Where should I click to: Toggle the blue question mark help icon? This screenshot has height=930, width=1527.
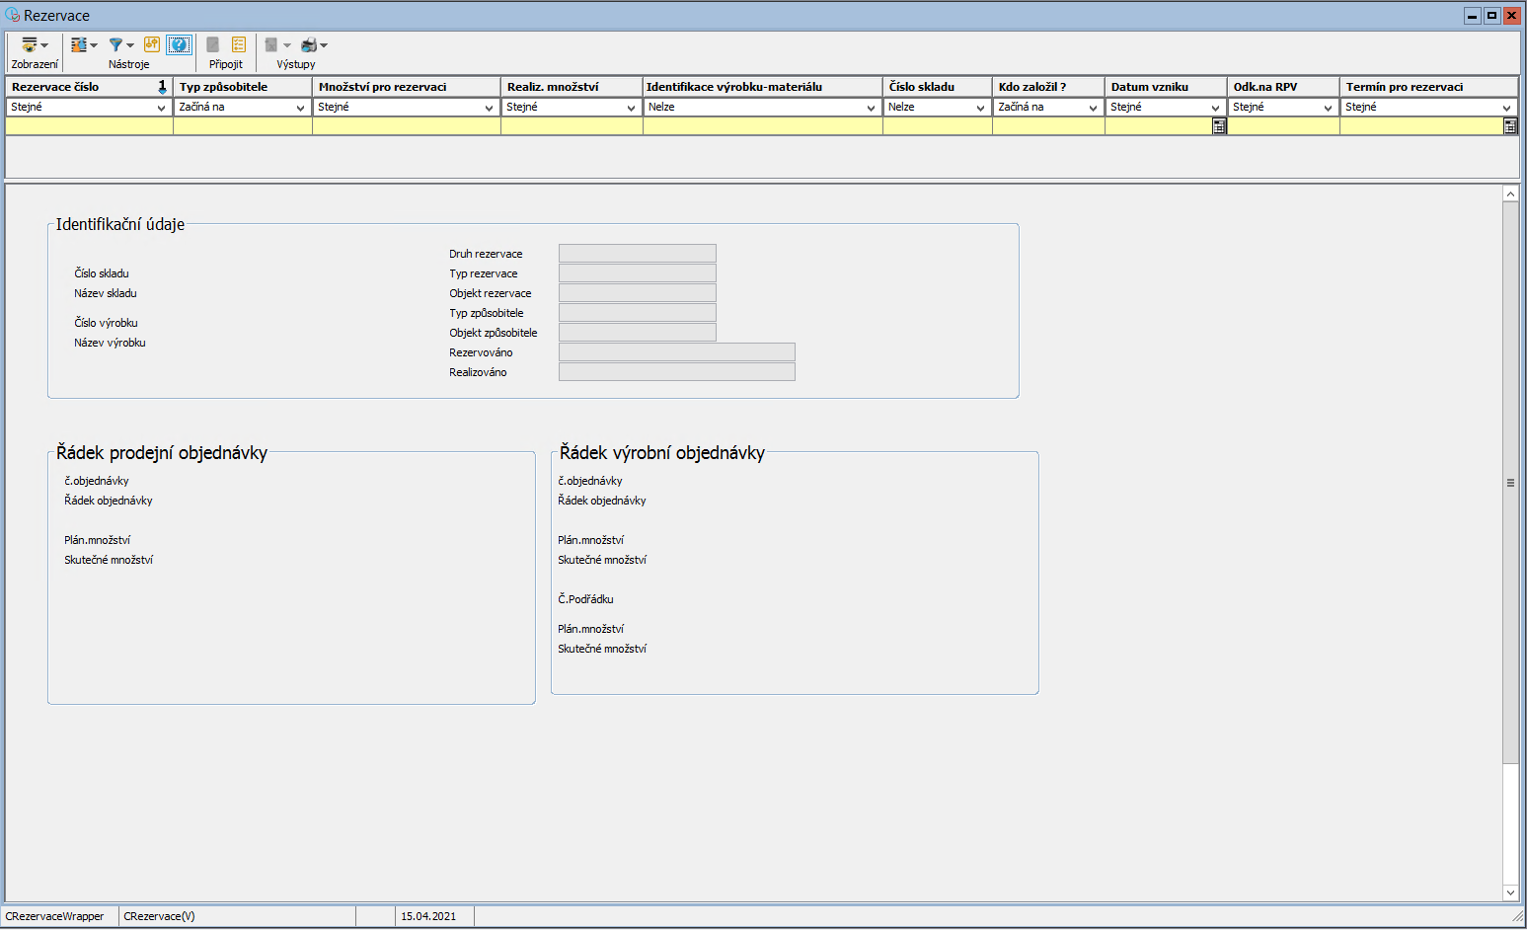179,44
